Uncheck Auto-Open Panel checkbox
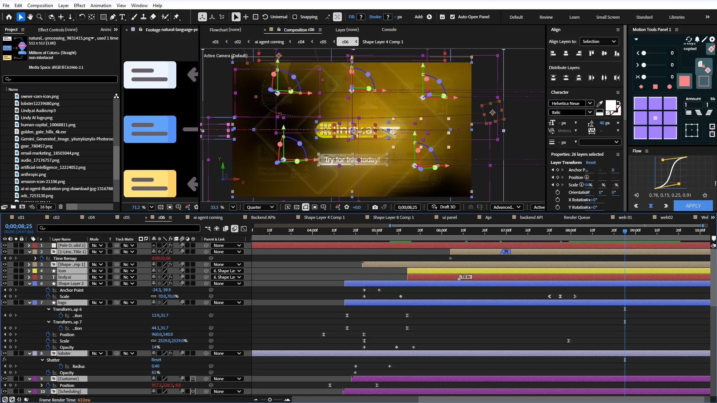717x403 pixels. tap(452, 17)
